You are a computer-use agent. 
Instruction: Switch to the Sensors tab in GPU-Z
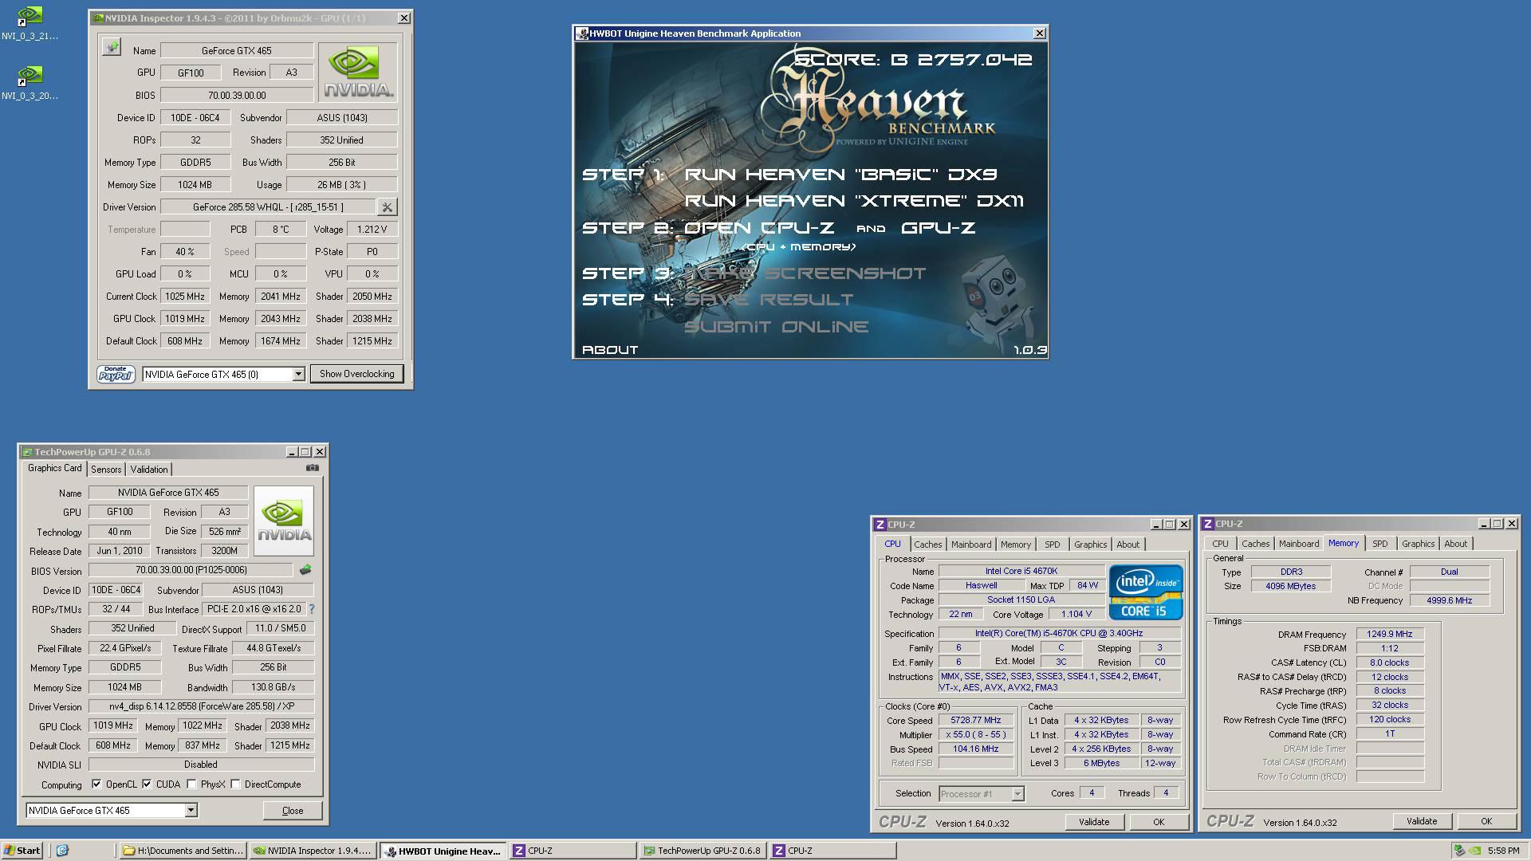click(106, 470)
